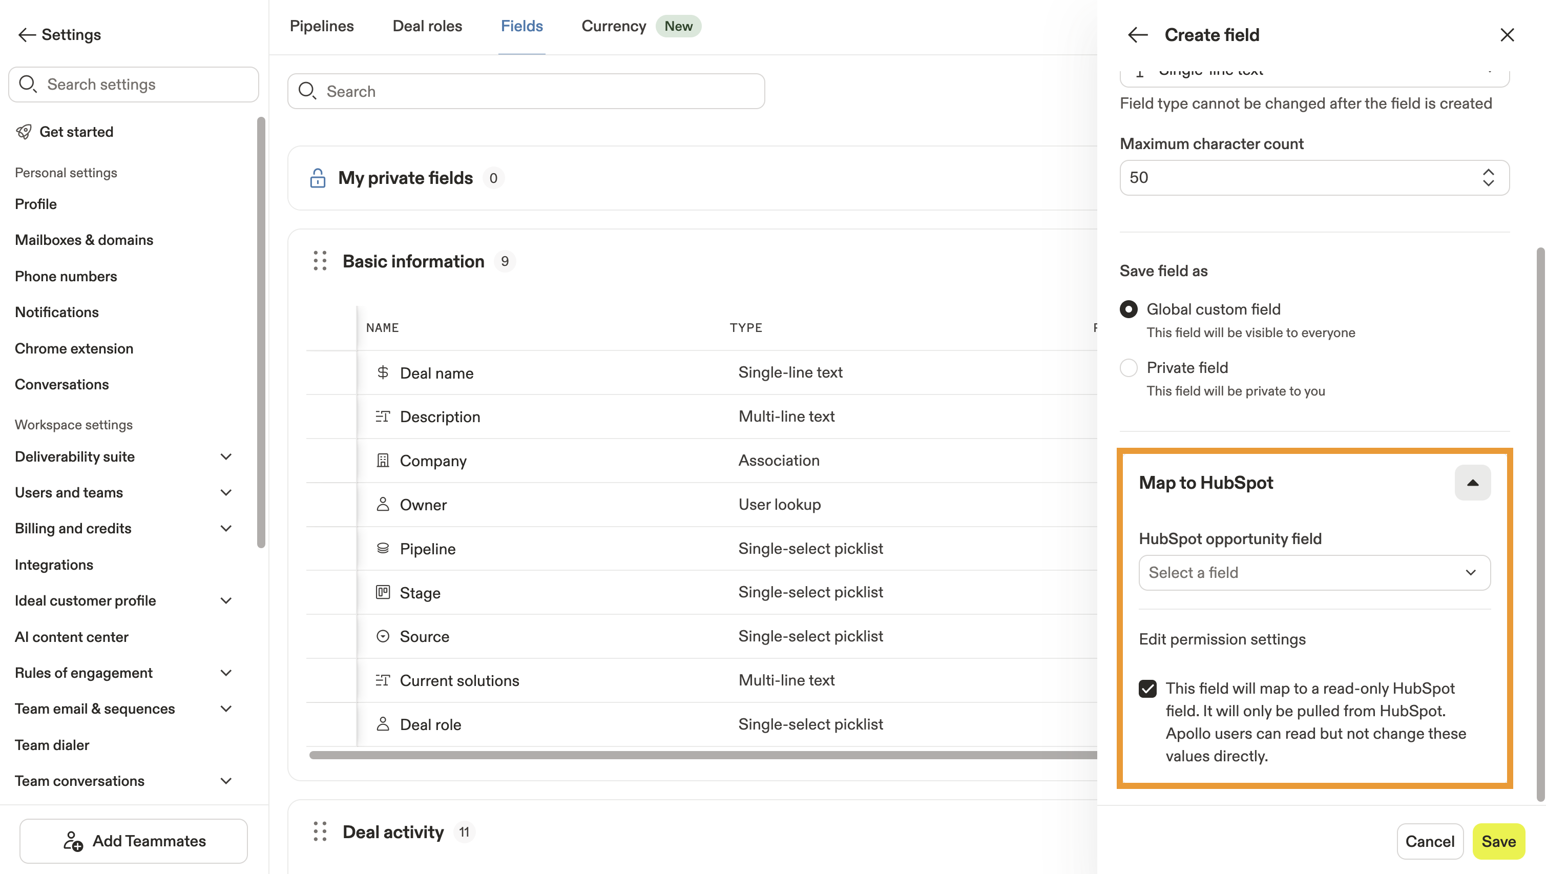This screenshot has width=1546, height=874.
Task: Switch to the Pipelines tab
Action: (x=322, y=27)
